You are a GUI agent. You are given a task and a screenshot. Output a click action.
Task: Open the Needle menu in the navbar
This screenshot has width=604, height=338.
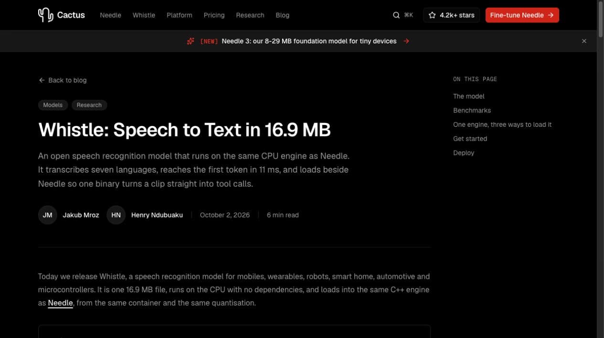pyautogui.click(x=110, y=15)
